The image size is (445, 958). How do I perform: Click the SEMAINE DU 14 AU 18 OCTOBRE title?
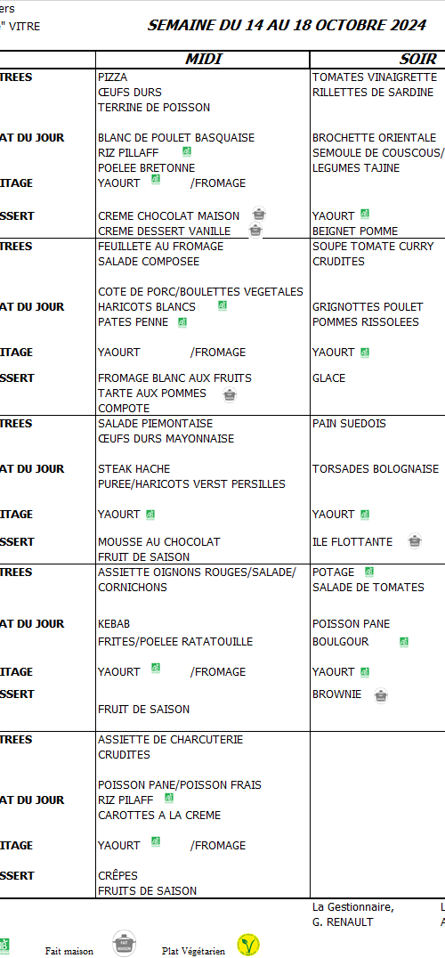(x=287, y=25)
